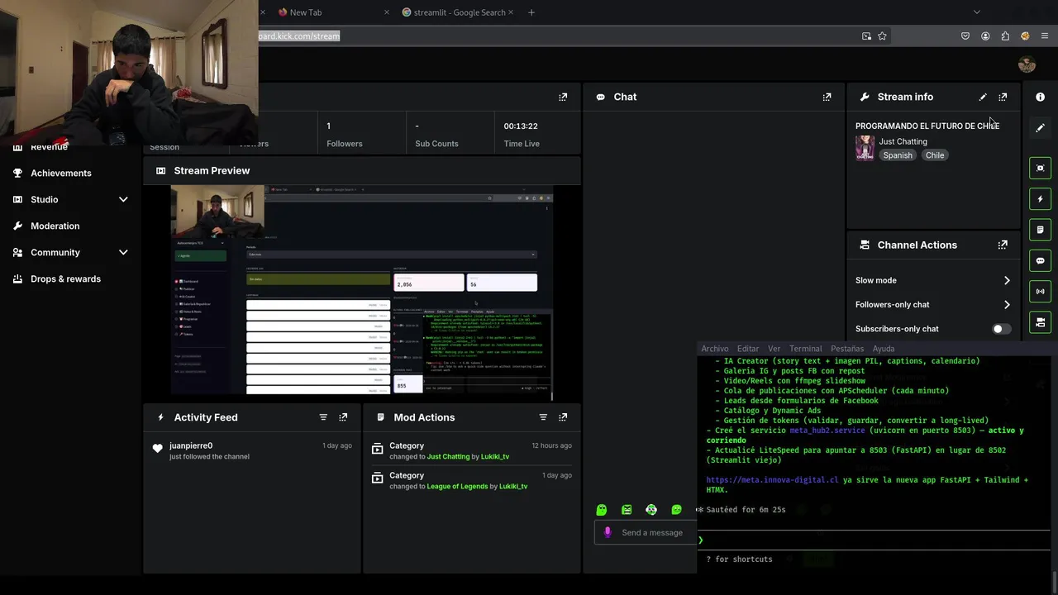Open Activity Feed filter options
1058x595 pixels.
pos(323,417)
